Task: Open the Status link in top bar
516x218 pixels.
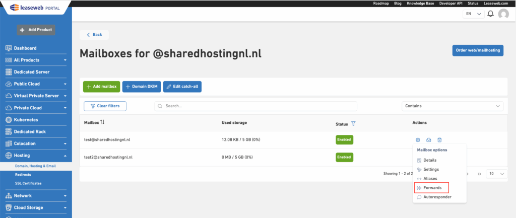Action: (x=473, y=4)
